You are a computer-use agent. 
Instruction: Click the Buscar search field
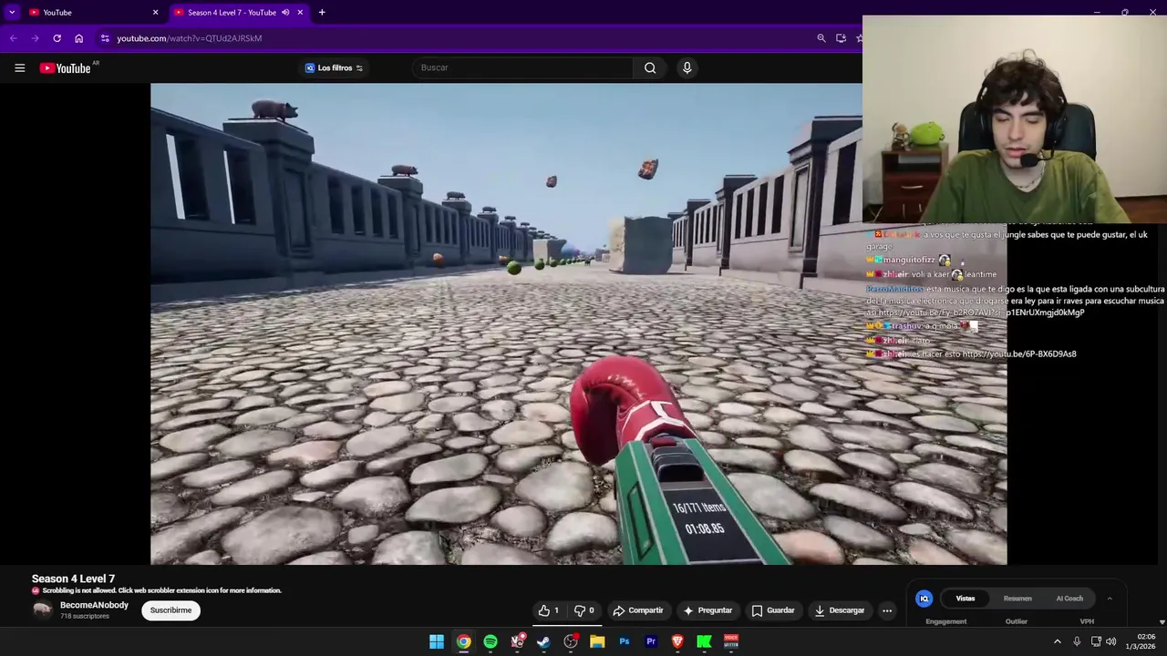coord(522,67)
